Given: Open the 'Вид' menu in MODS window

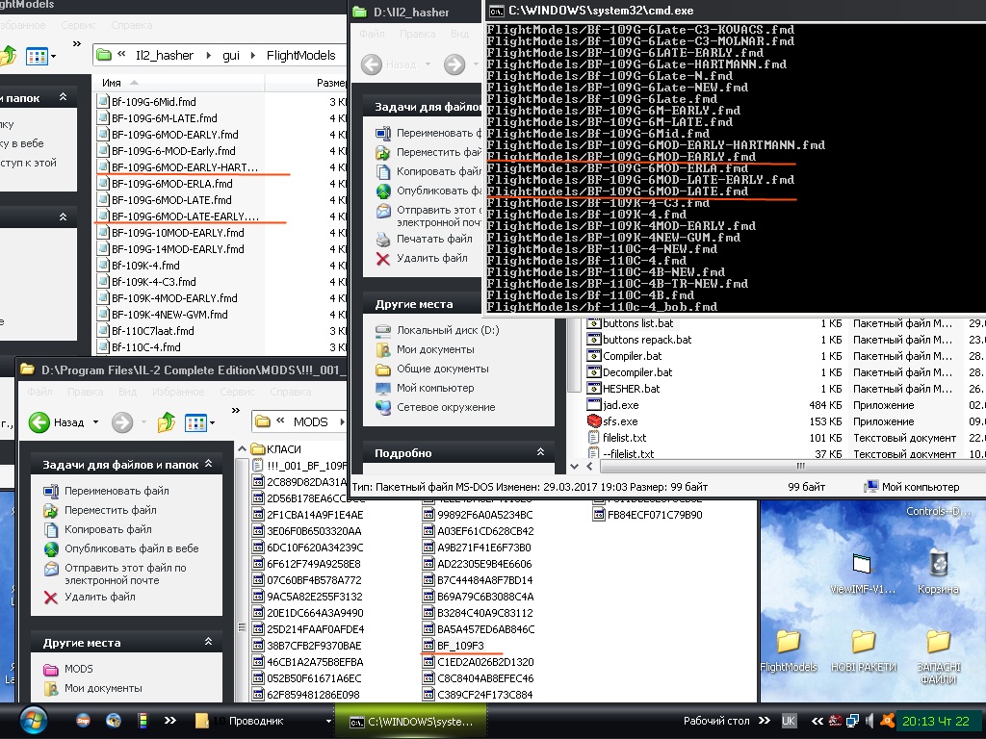Looking at the screenshot, I should [127, 392].
